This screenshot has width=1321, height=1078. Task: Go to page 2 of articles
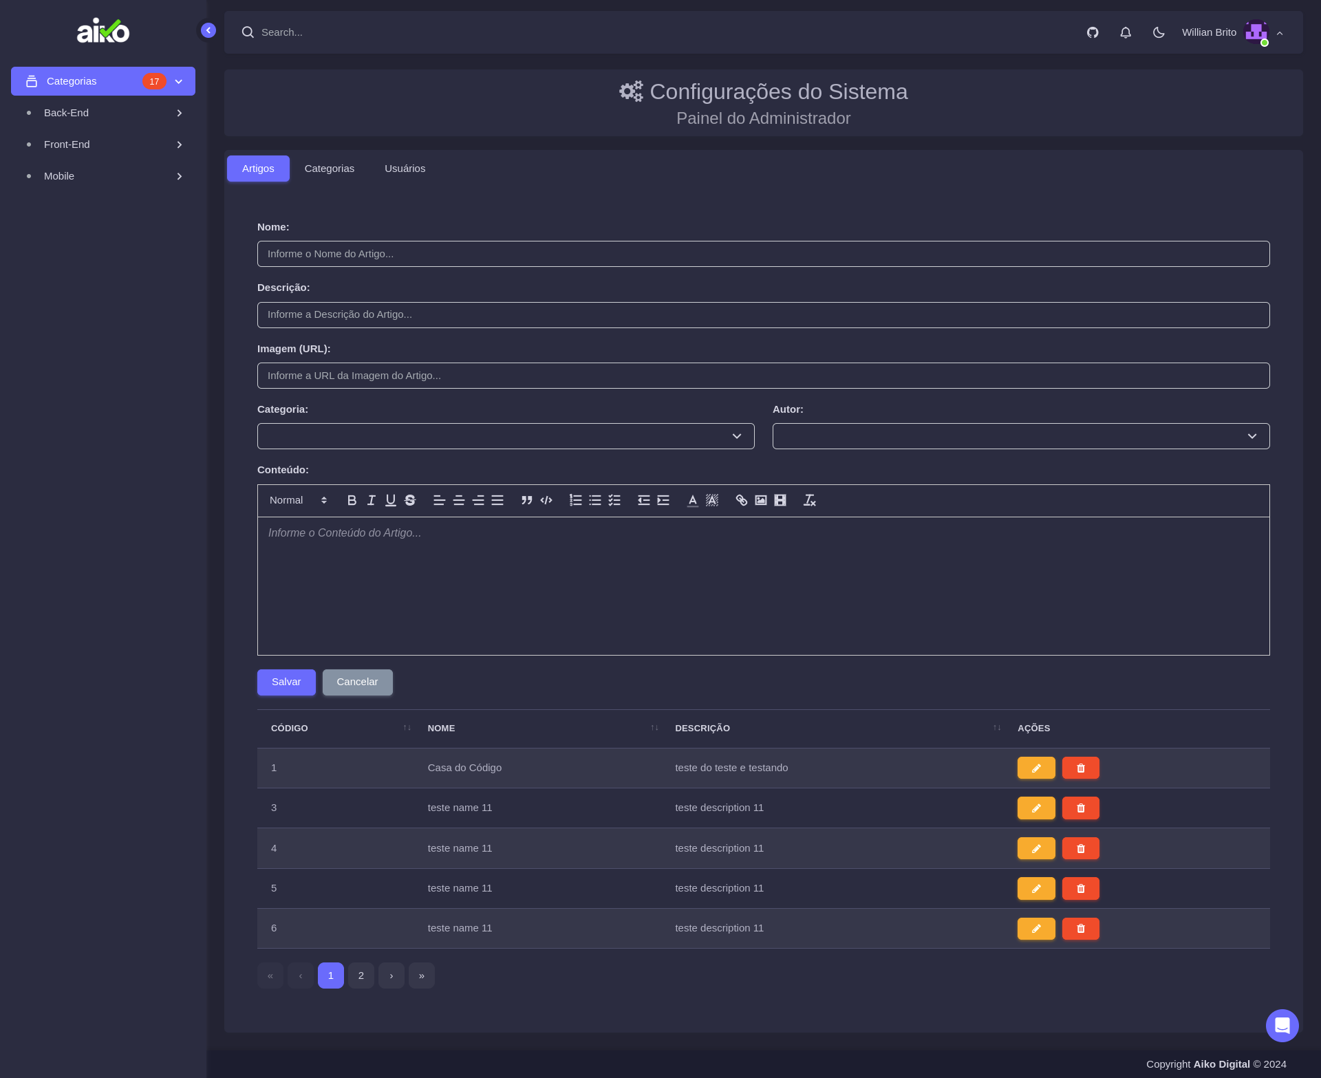click(x=361, y=975)
